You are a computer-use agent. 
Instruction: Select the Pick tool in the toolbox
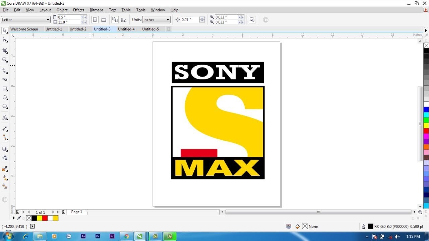pyautogui.click(x=5, y=30)
